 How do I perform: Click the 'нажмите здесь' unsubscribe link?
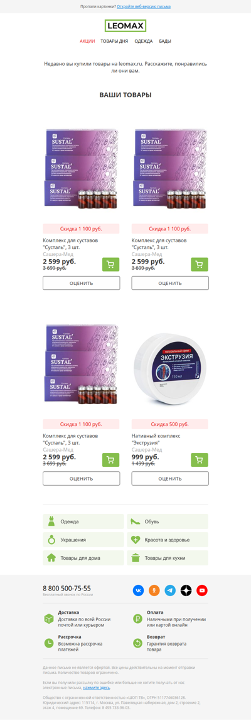point(97,688)
